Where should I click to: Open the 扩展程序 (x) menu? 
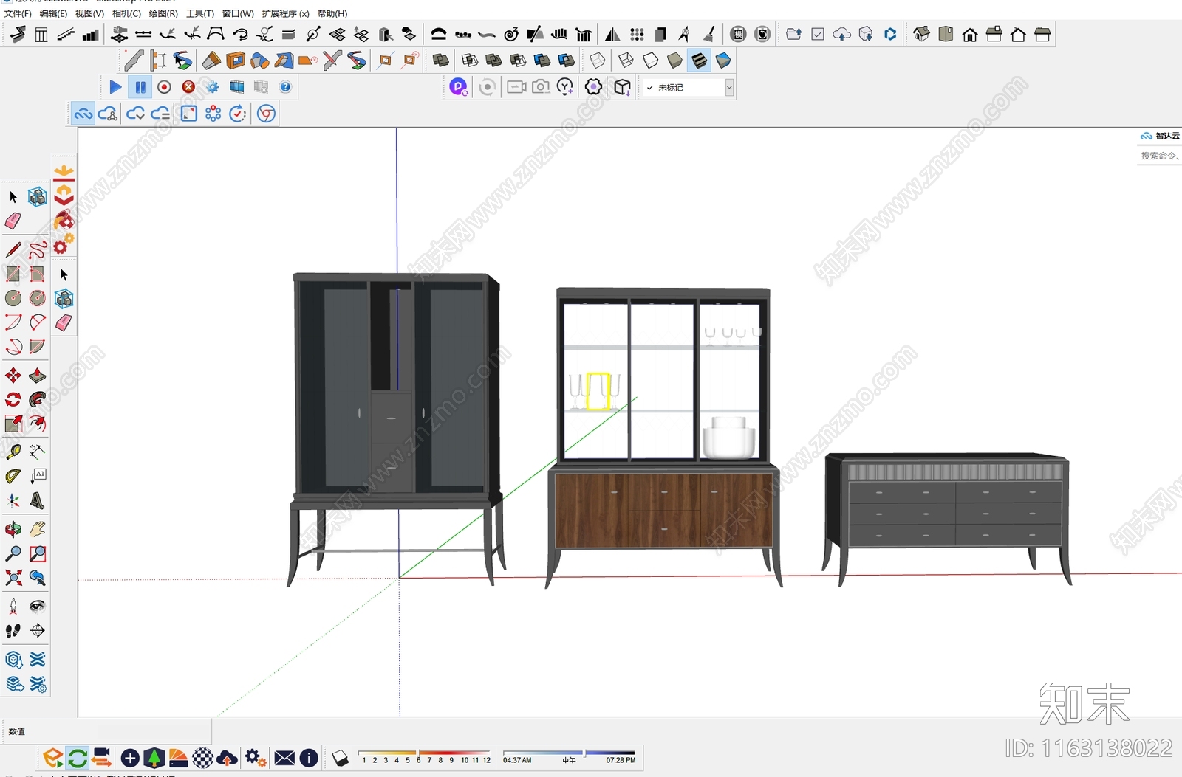285,13
